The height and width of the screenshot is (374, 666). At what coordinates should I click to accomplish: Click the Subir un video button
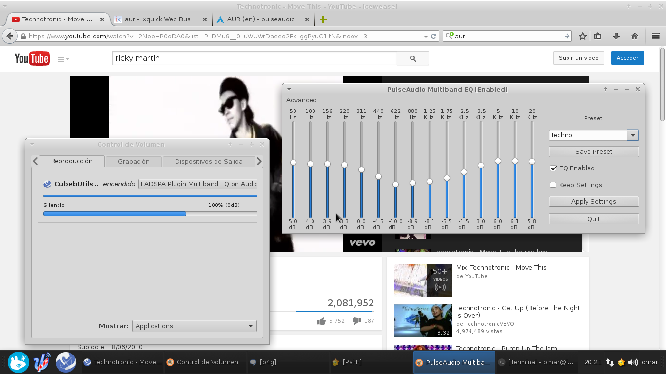click(x=579, y=58)
